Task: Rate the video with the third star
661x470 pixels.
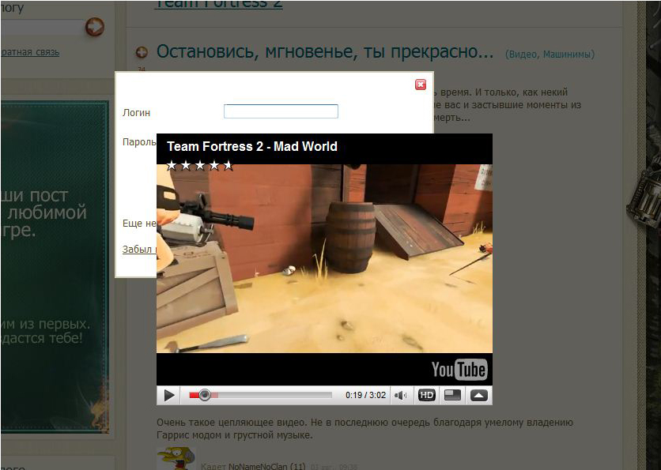Action: tap(200, 166)
